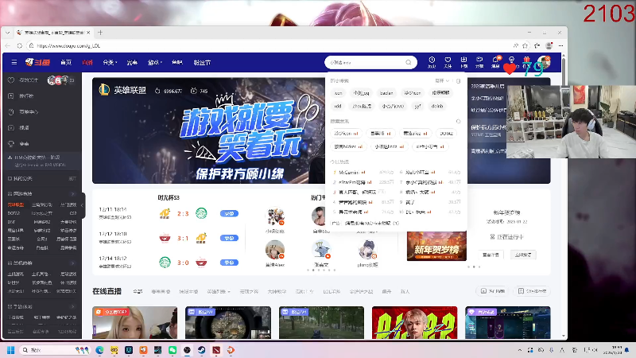The width and height of the screenshot is (636, 358).
Task: Open a new browser tab
Action: click(100, 33)
